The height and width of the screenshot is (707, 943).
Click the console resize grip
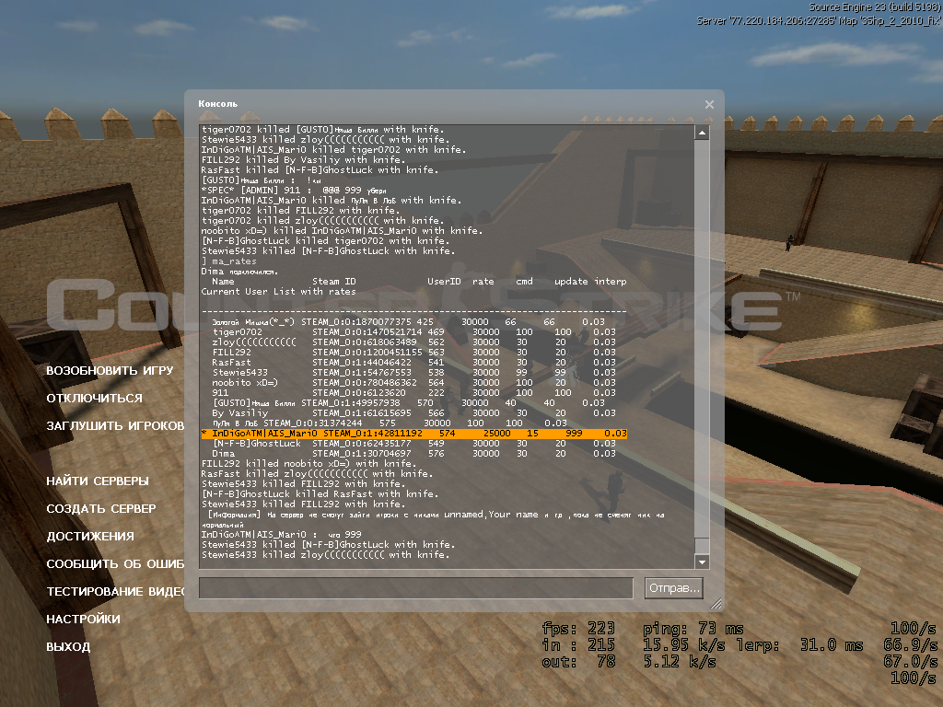(716, 604)
